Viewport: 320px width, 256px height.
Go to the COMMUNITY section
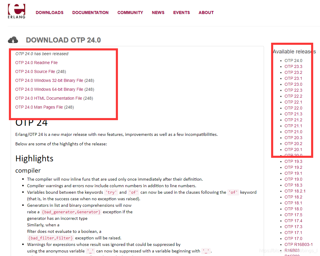click(130, 12)
